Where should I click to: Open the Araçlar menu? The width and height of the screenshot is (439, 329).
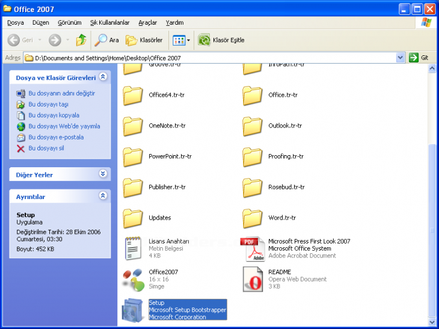point(147,22)
